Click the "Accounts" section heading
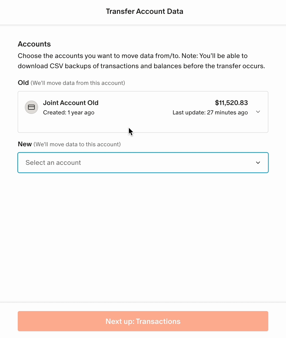This screenshot has width=286, height=338. pyautogui.click(x=34, y=44)
